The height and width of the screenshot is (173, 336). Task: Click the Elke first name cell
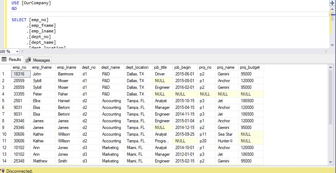click(43, 101)
